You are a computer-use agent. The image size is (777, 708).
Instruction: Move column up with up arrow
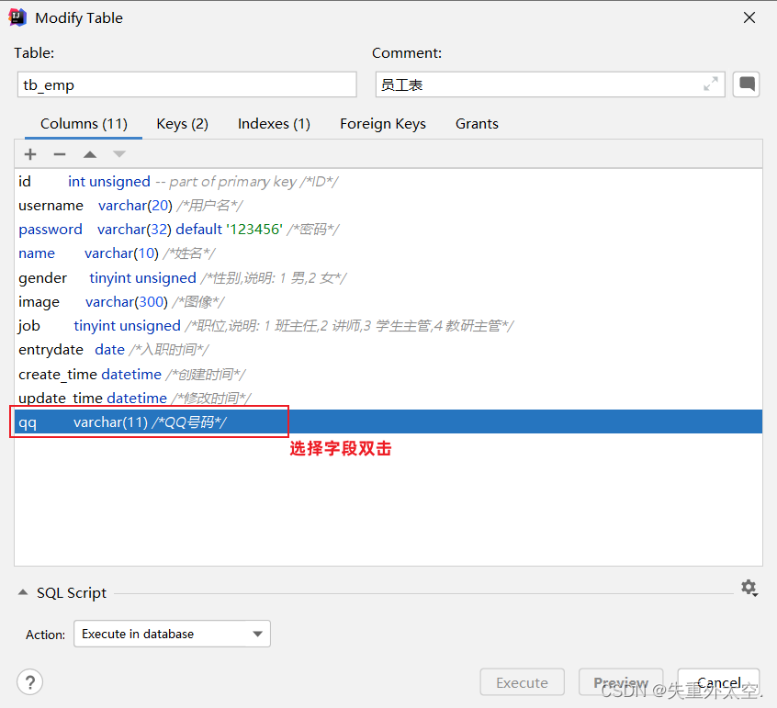point(90,154)
